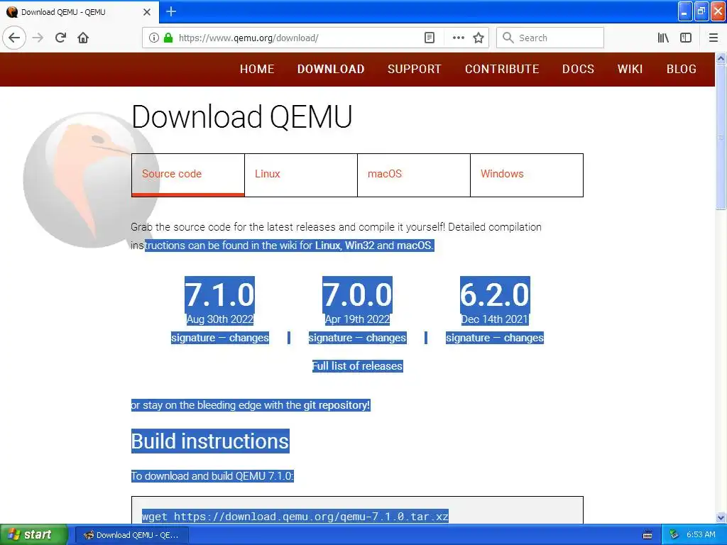The height and width of the screenshot is (545, 727).
Task: Open Full list of releases link
Action: tap(358, 366)
